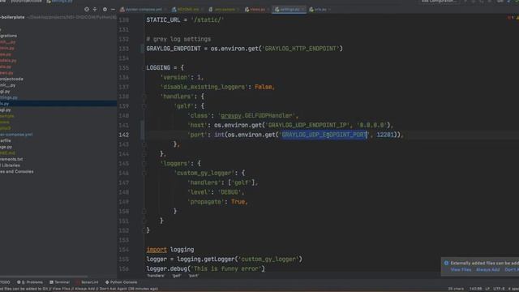Click the GRAYLOG_ENDPOINT variable on line 133

pos(174,49)
